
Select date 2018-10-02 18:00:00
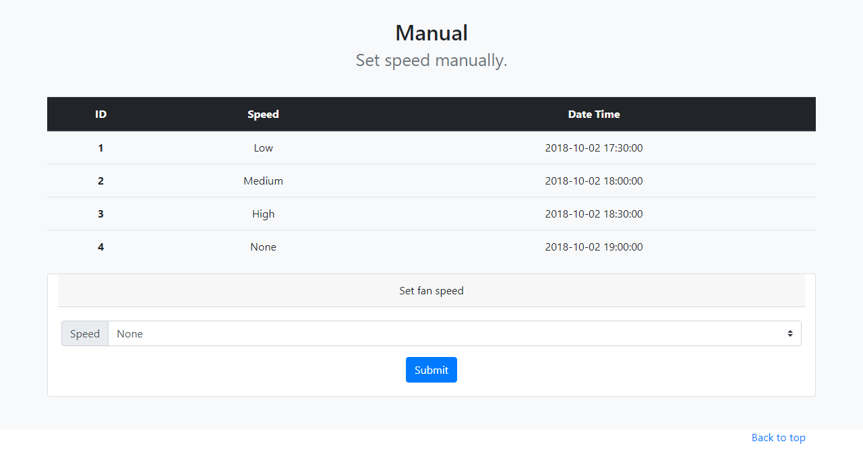click(594, 181)
